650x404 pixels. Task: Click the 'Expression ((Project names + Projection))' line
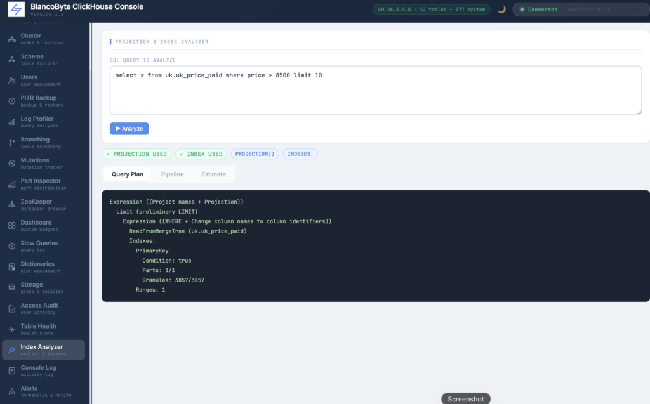click(176, 202)
